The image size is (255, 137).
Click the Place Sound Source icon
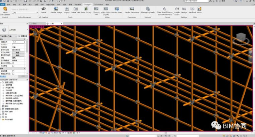(x=164, y=9)
